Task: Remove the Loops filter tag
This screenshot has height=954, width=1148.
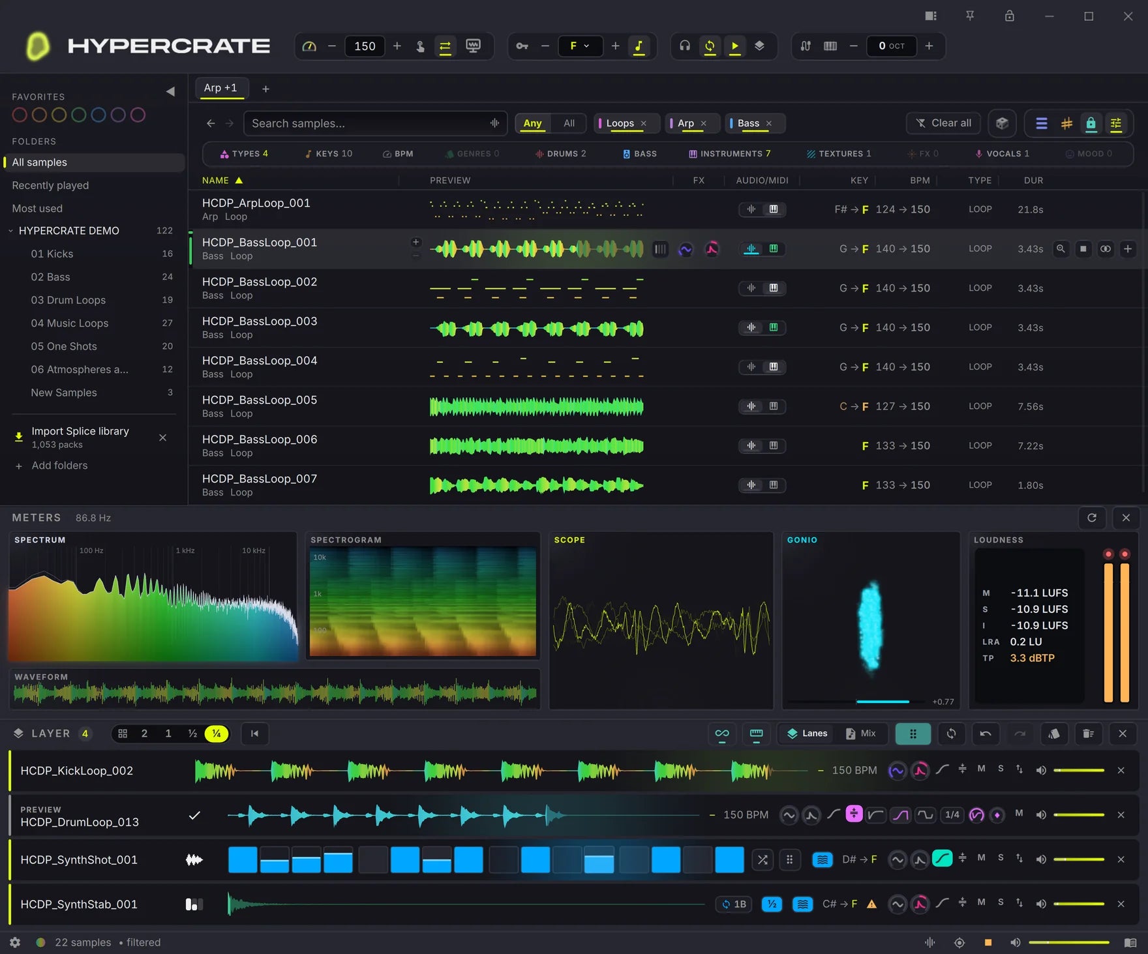Action: 643,123
